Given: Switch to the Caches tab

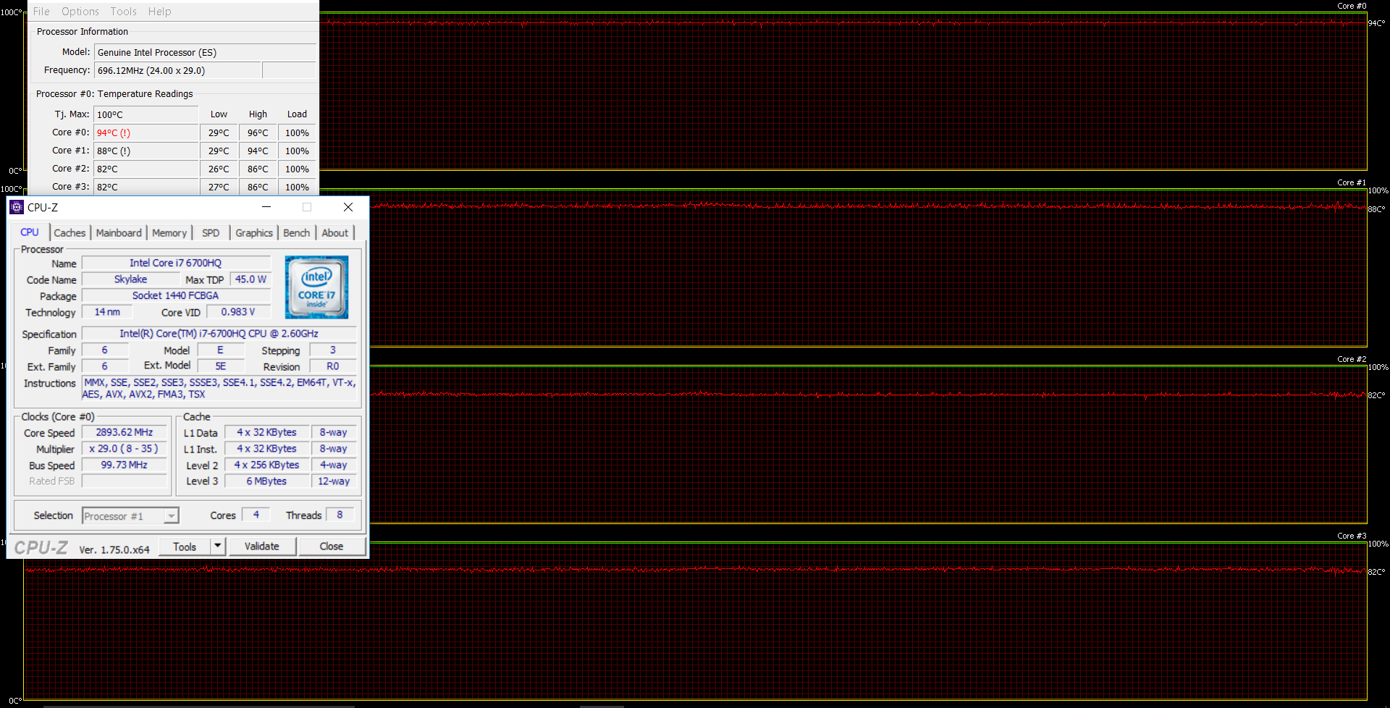Looking at the screenshot, I should (x=69, y=233).
